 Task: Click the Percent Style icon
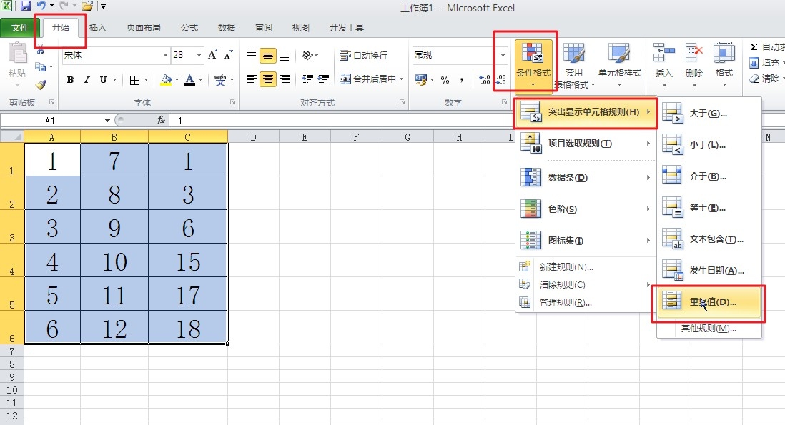(x=446, y=79)
